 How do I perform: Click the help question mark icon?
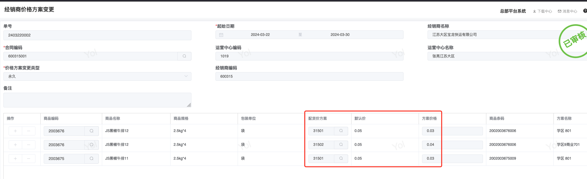(x=585, y=11)
